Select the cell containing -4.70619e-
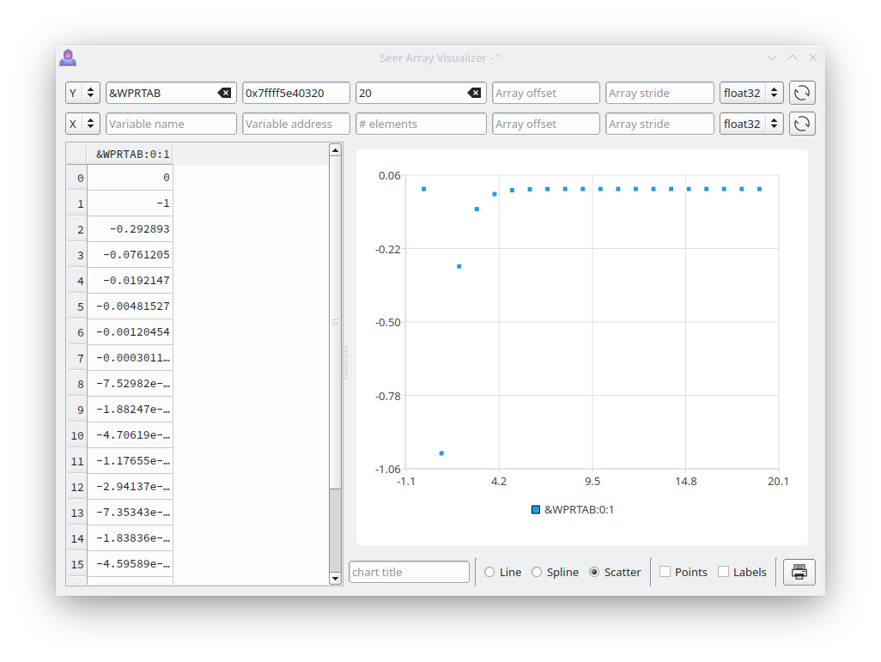 (131, 435)
